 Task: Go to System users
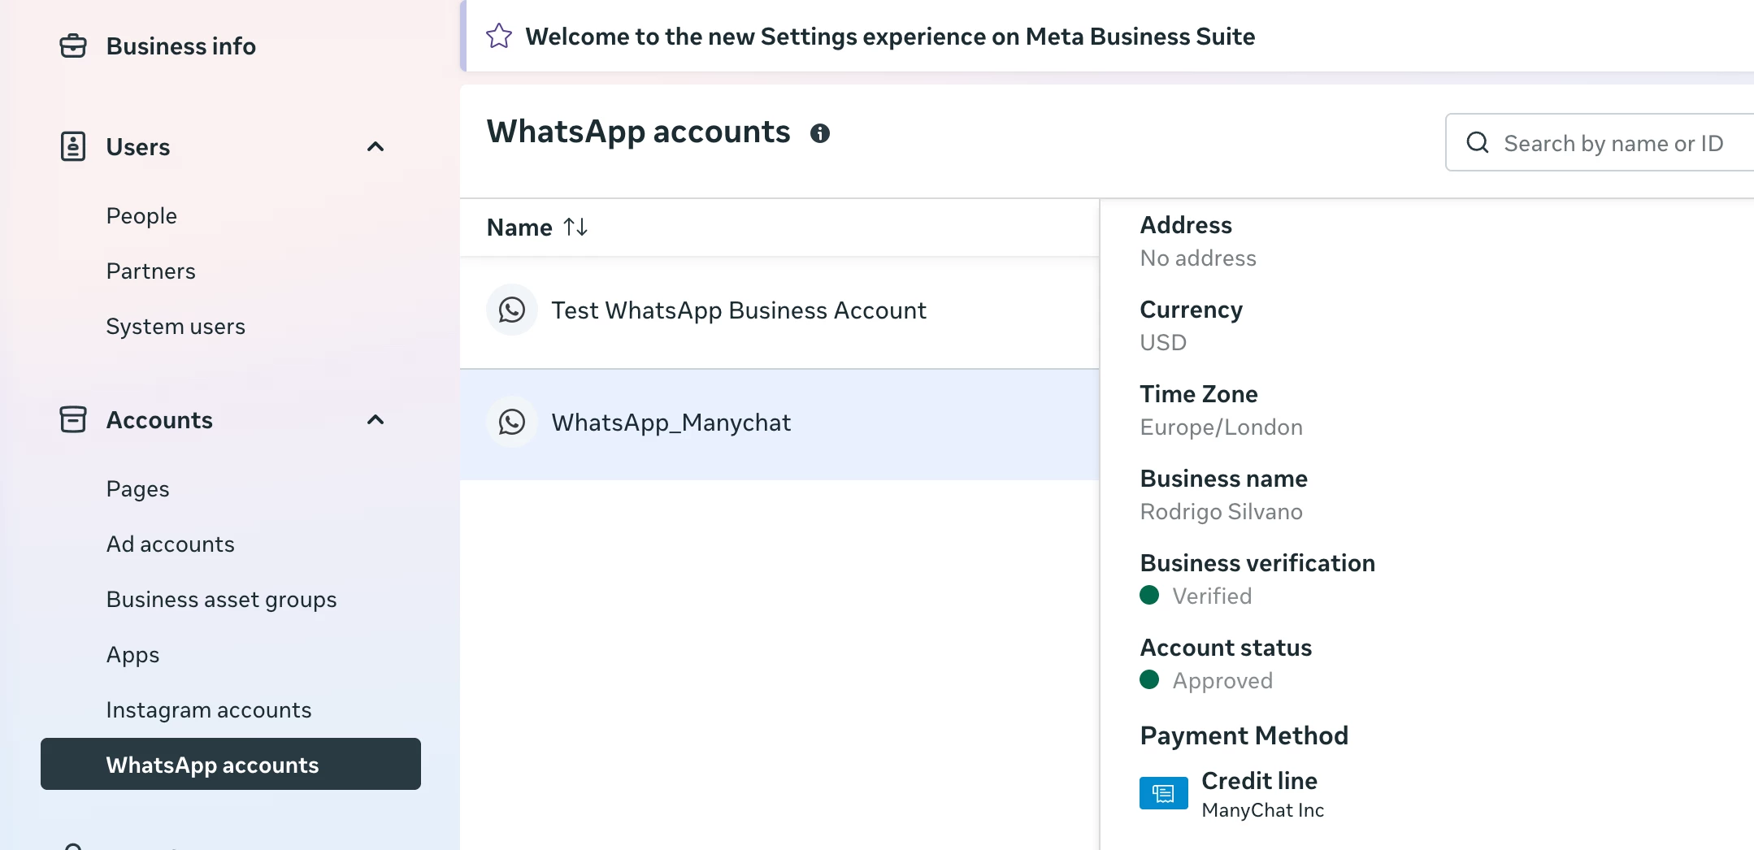pos(176,326)
